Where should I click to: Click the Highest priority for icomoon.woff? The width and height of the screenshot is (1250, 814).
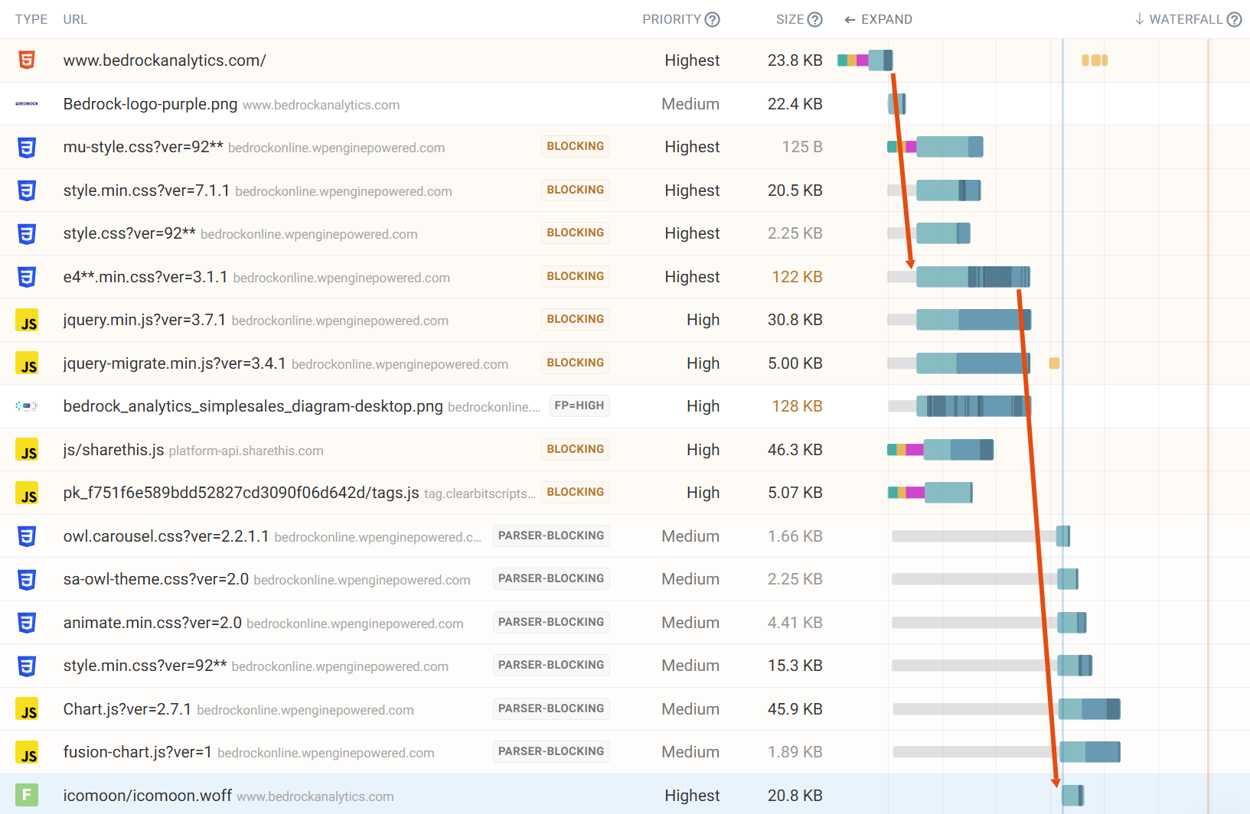692,796
